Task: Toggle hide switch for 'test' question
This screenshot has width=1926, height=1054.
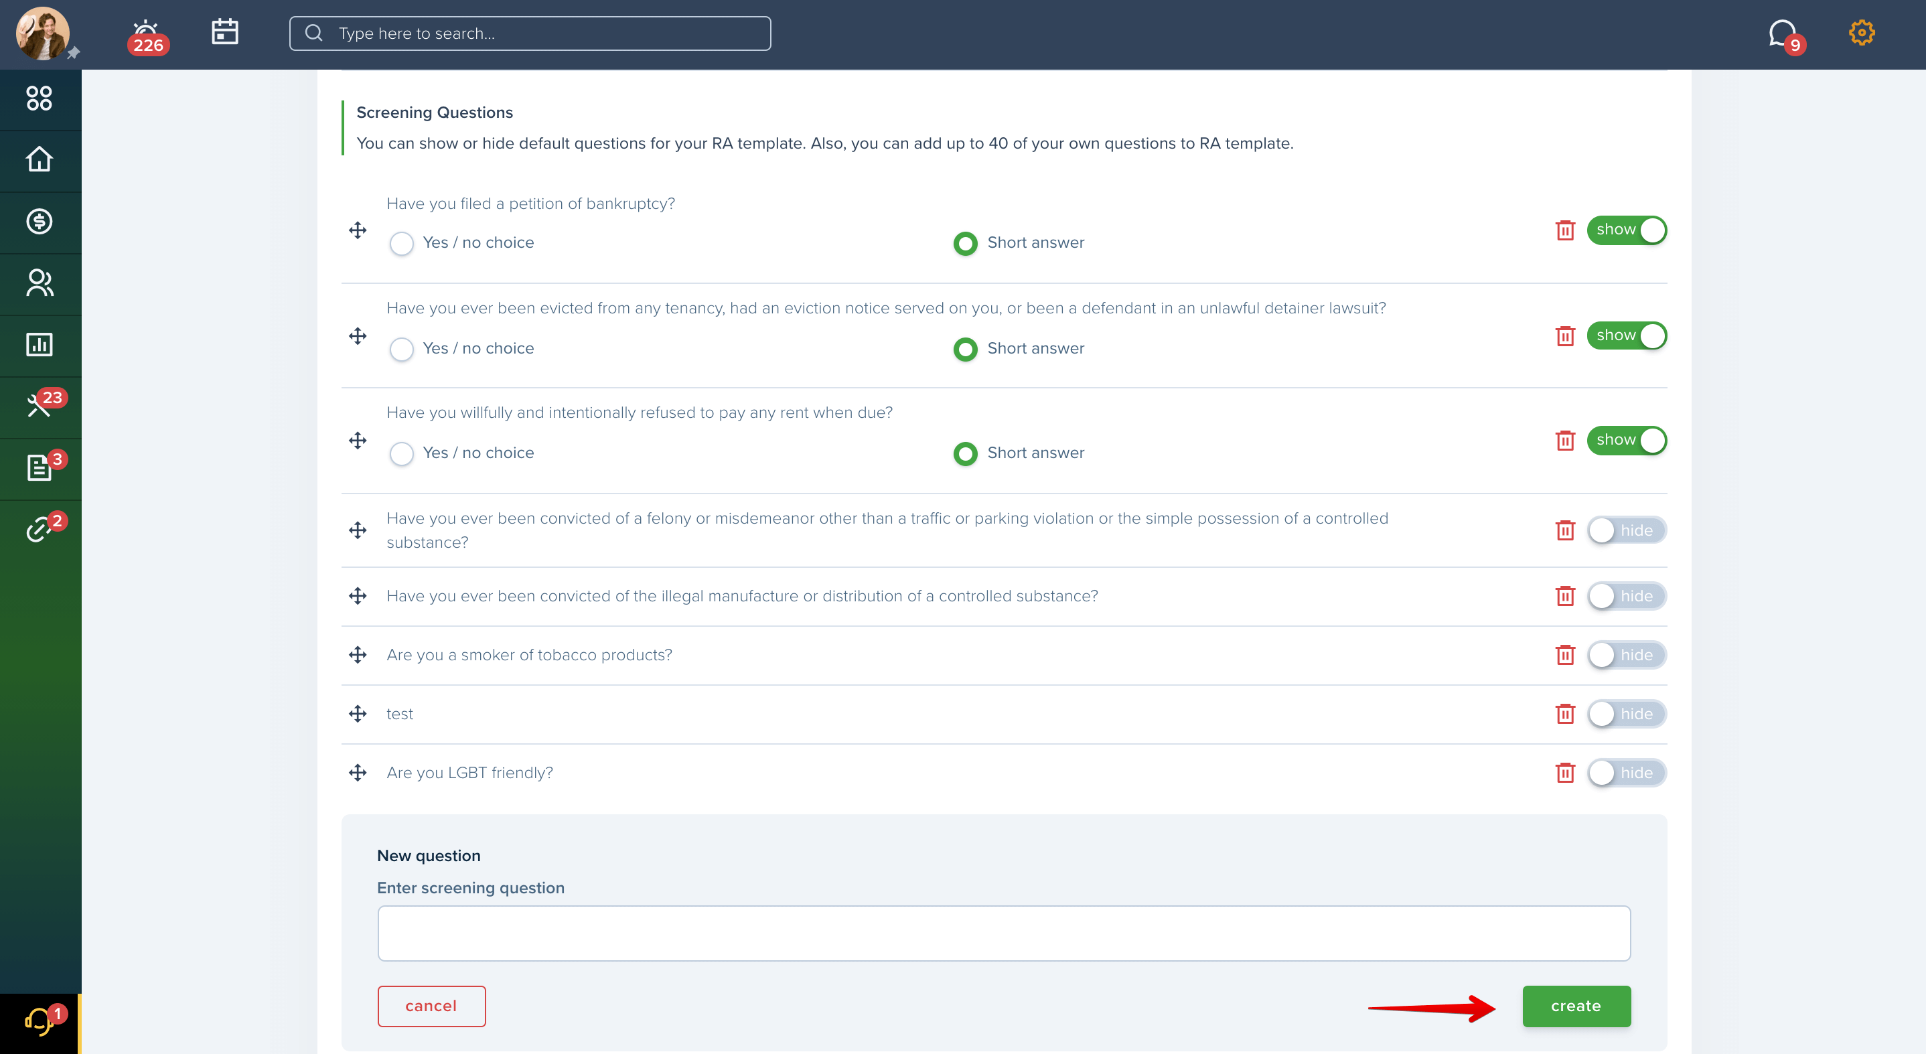Action: (1627, 713)
